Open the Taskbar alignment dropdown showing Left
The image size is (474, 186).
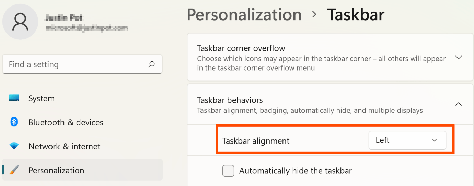pos(407,140)
